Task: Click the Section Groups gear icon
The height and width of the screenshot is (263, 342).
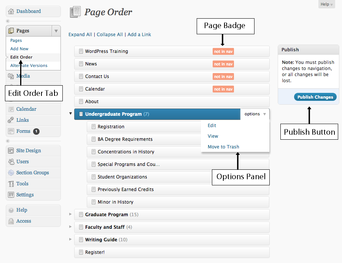Action: point(11,173)
